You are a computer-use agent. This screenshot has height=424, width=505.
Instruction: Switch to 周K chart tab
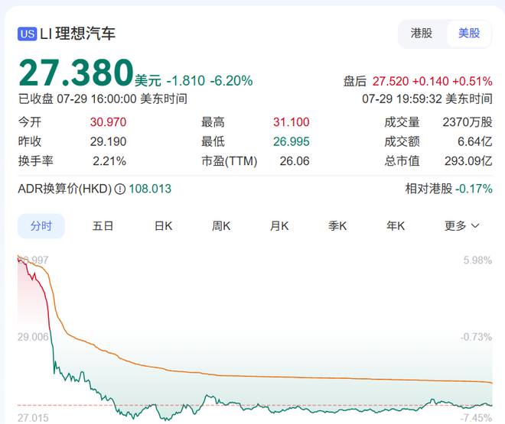coord(221,226)
